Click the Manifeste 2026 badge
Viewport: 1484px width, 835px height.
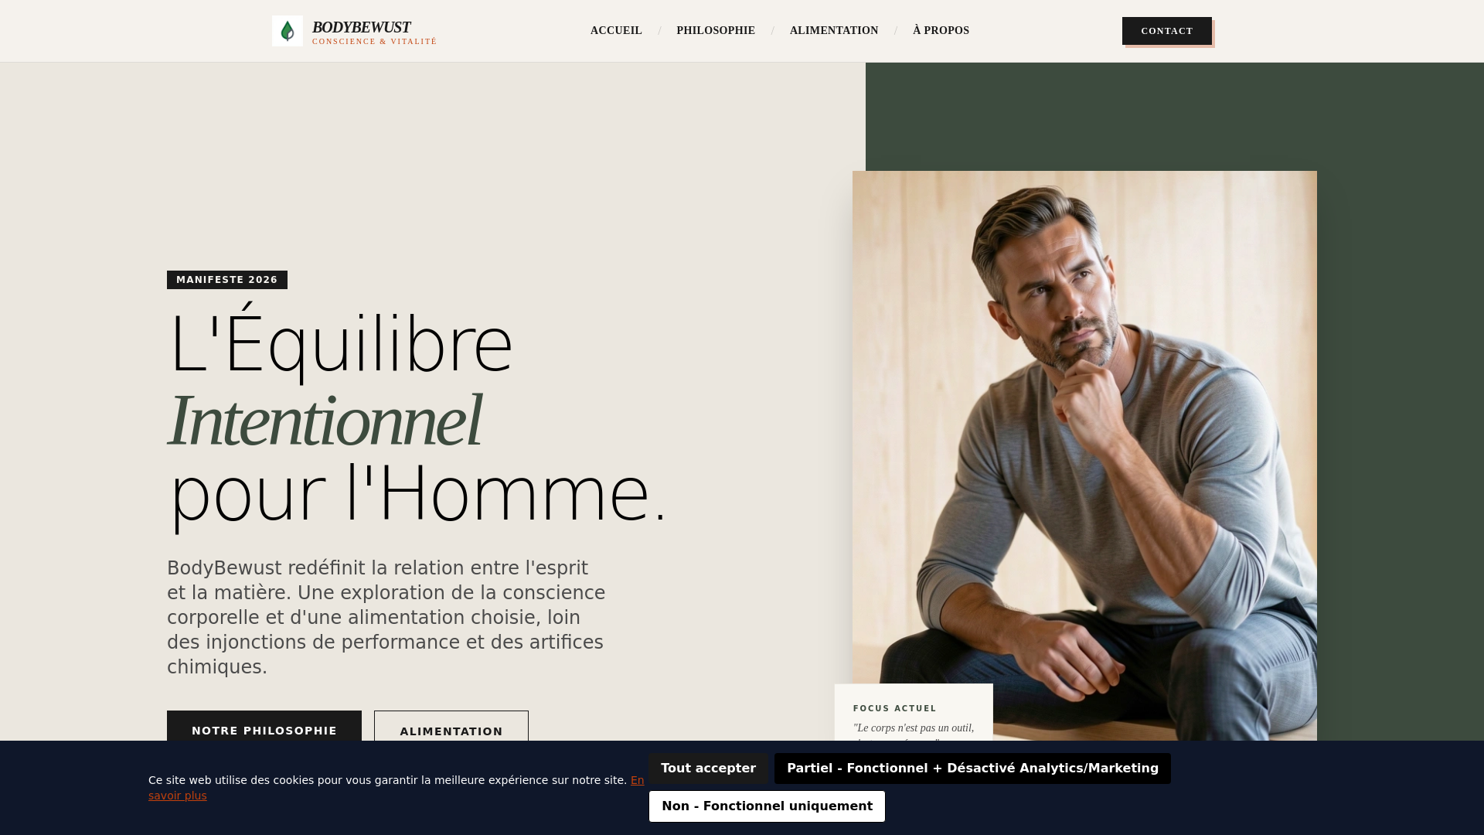[227, 280]
